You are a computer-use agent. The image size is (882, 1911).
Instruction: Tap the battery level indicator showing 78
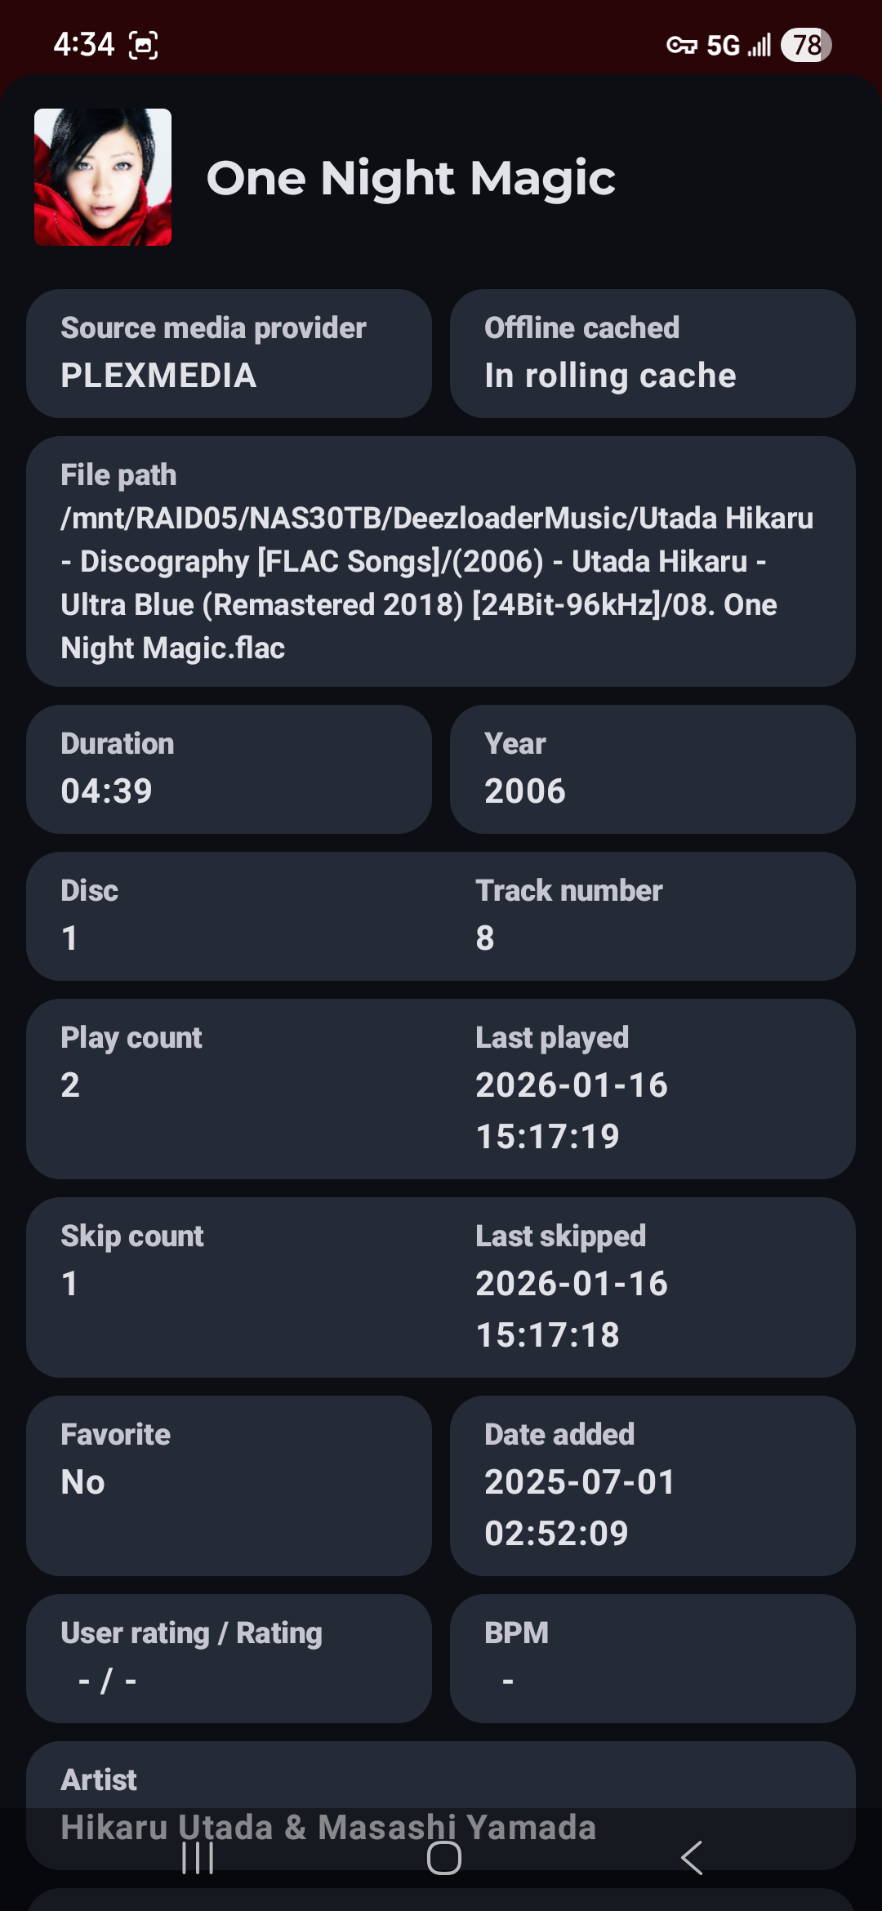806,45
